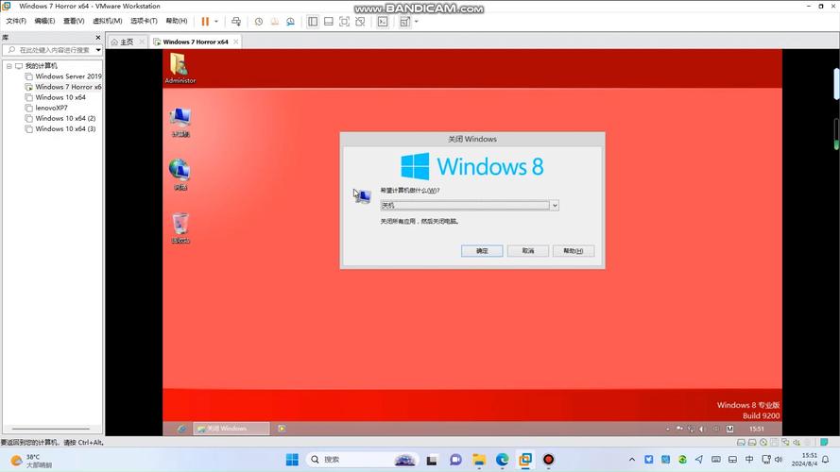840x472 pixels.
Task: Open the 选项卡(T) menu
Action: coord(144,21)
